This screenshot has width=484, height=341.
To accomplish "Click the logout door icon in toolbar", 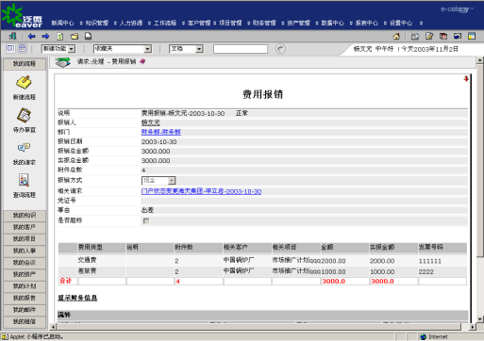I will click(12, 36).
